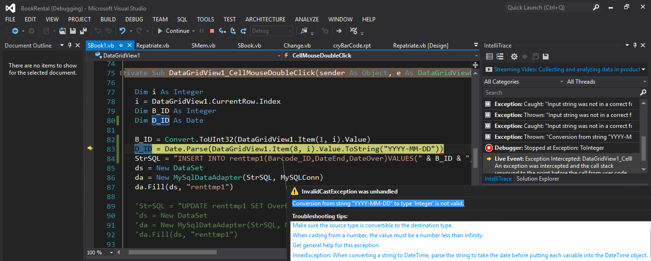Click the IntelliTrace events scroll-down arrow
651x261 pixels.
point(644,170)
